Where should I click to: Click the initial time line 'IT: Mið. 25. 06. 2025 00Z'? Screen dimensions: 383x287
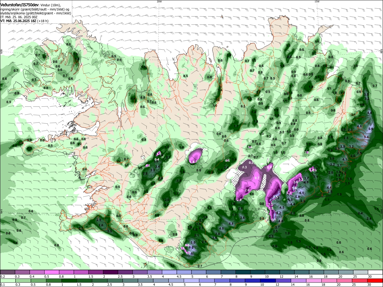pos(19,17)
